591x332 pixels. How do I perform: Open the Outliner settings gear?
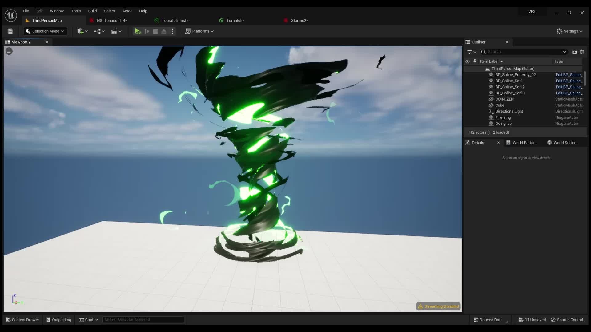582,52
